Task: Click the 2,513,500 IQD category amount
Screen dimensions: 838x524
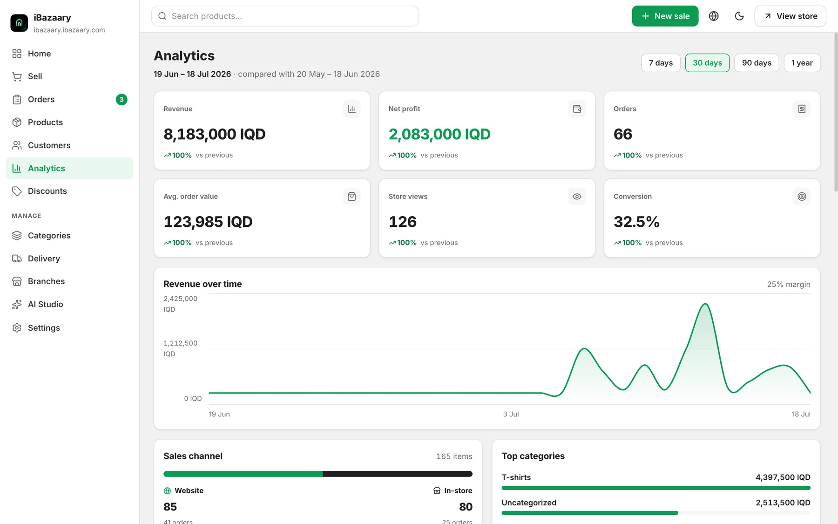Action: point(783,503)
